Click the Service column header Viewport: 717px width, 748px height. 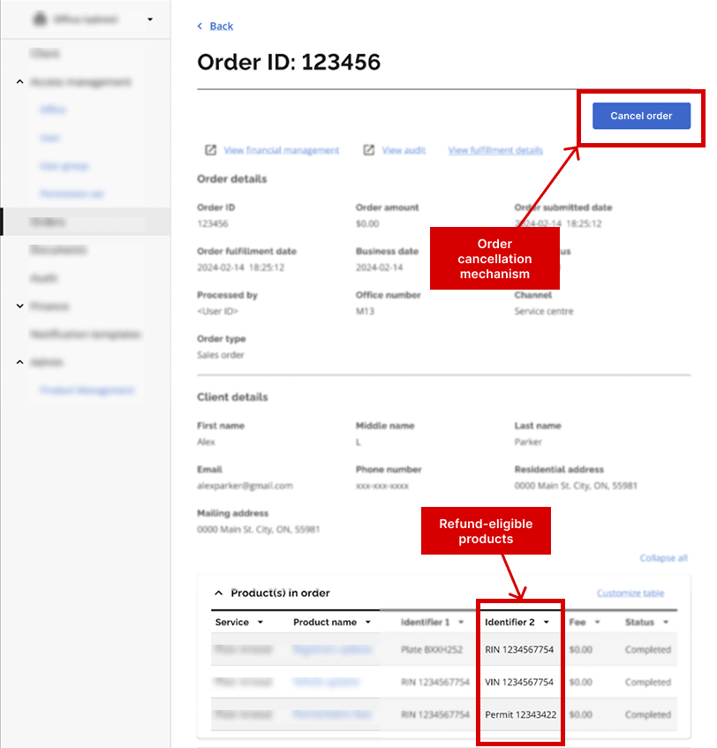coord(232,622)
